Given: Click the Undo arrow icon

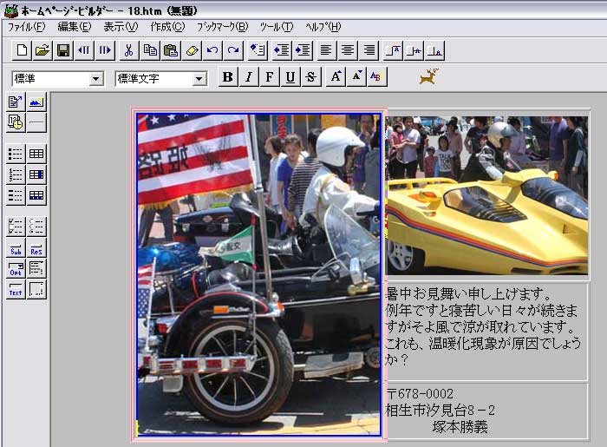Looking at the screenshot, I should [212, 50].
